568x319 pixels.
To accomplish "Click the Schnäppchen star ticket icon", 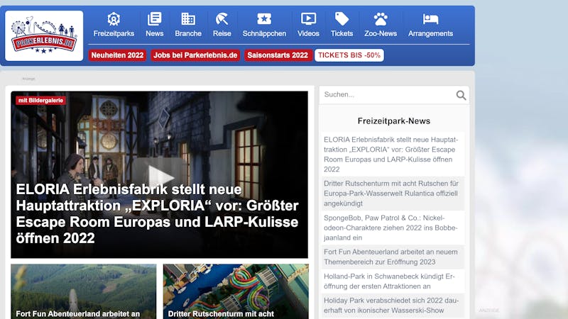I will 264,19.
